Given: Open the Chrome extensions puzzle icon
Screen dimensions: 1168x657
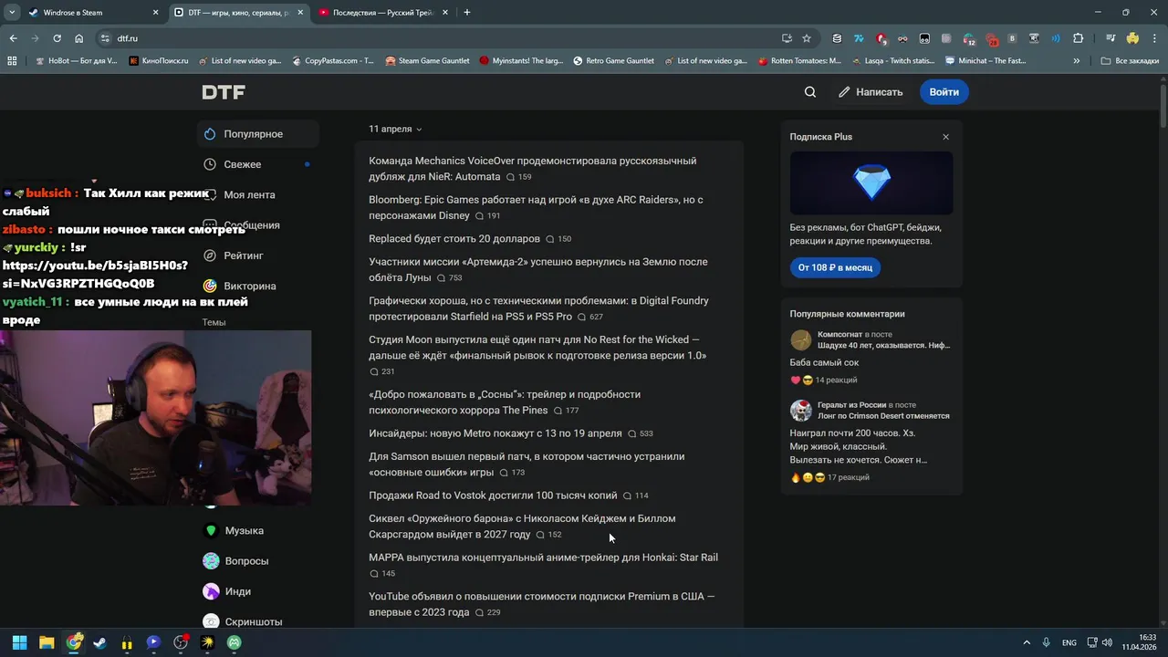Looking at the screenshot, I should (x=1079, y=38).
